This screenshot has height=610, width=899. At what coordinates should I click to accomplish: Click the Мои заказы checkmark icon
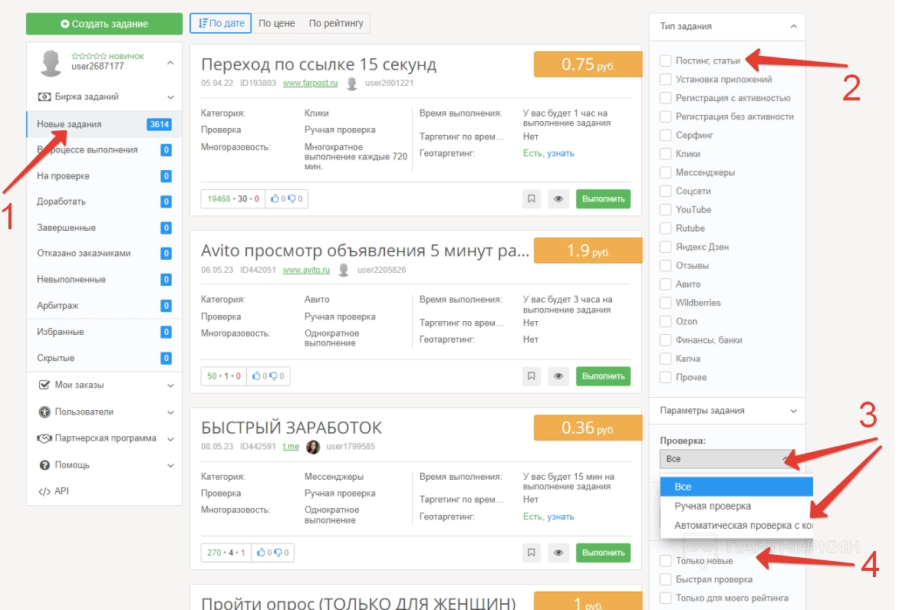pyautogui.click(x=44, y=385)
